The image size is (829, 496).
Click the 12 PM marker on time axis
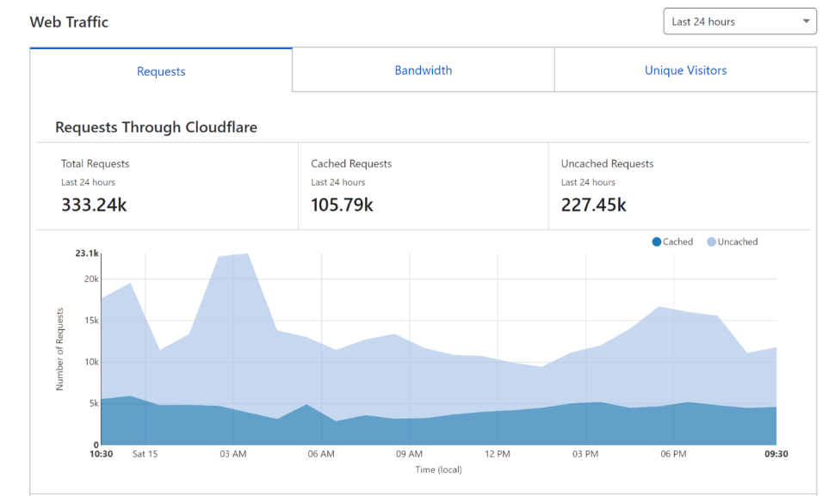pos(498,454)
